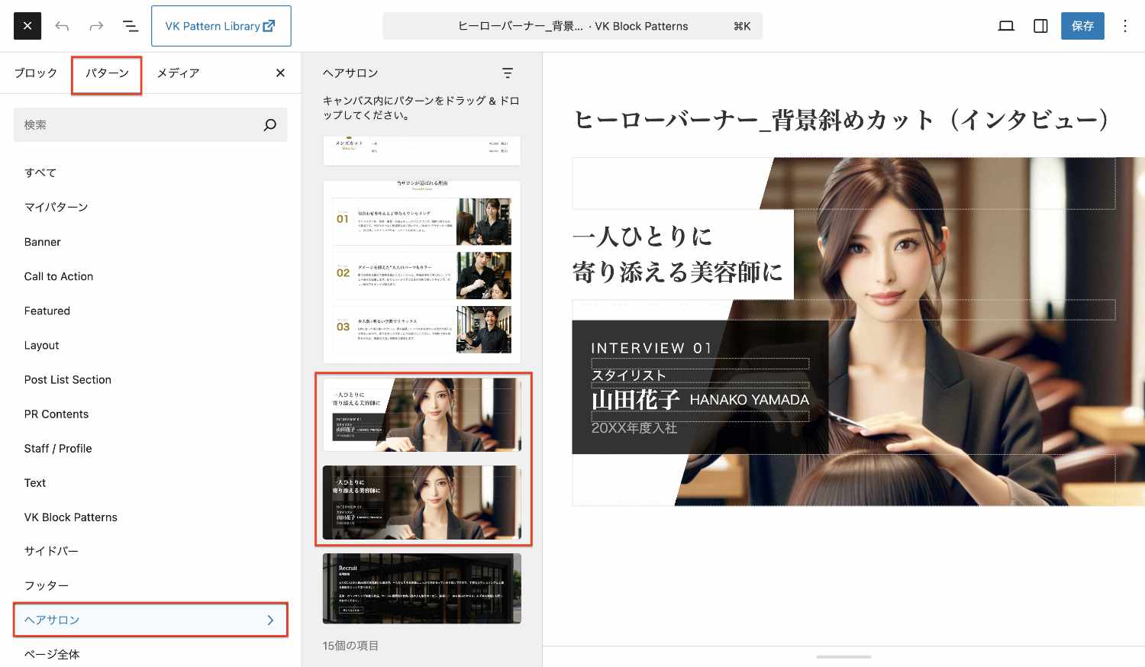Viewport: 1145px width, 667px height.
Task: Click the Undo arrow icon
Action: 62,26
